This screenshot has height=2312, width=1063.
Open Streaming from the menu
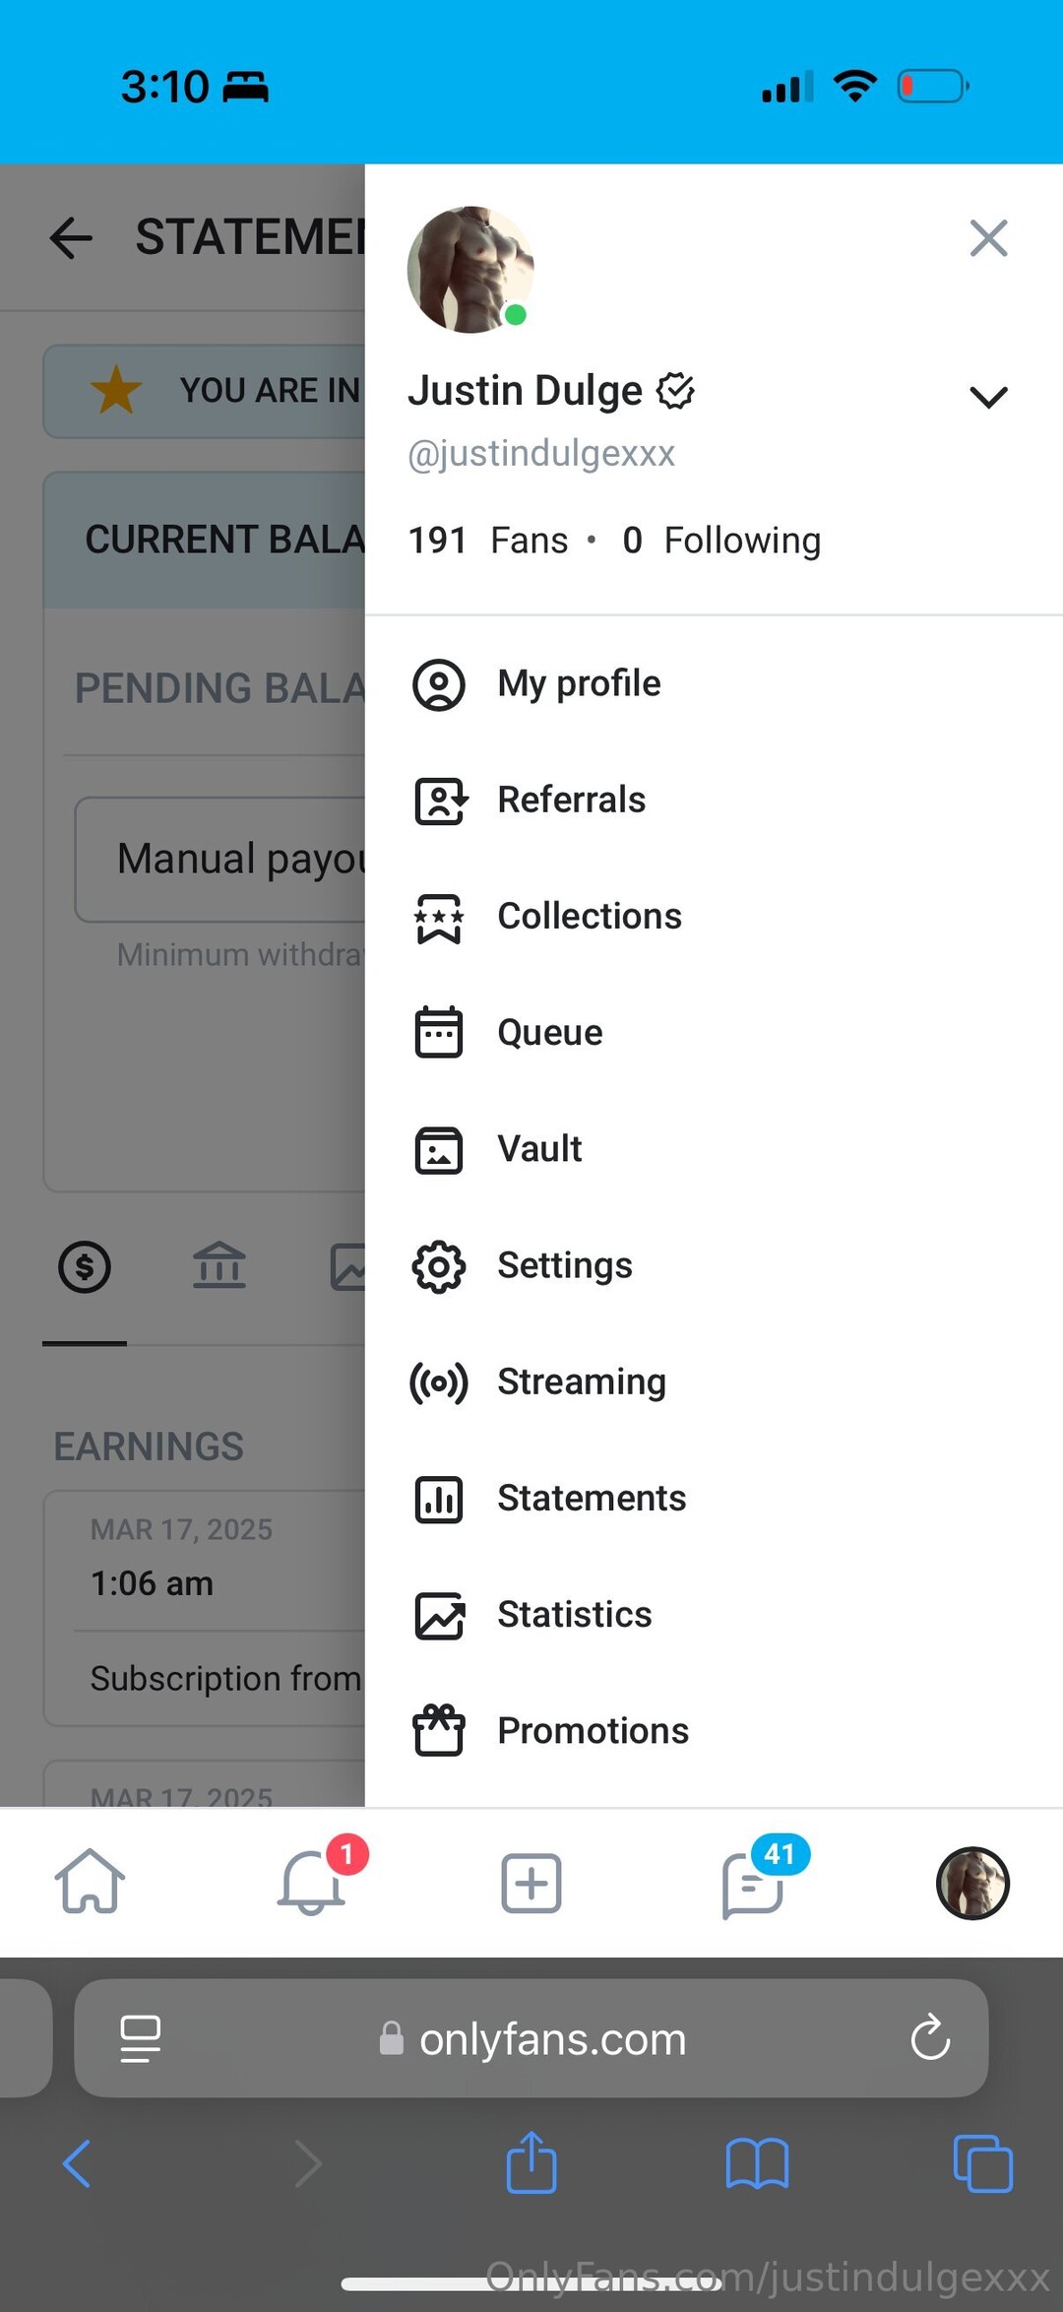click(x=581, y=1381)
